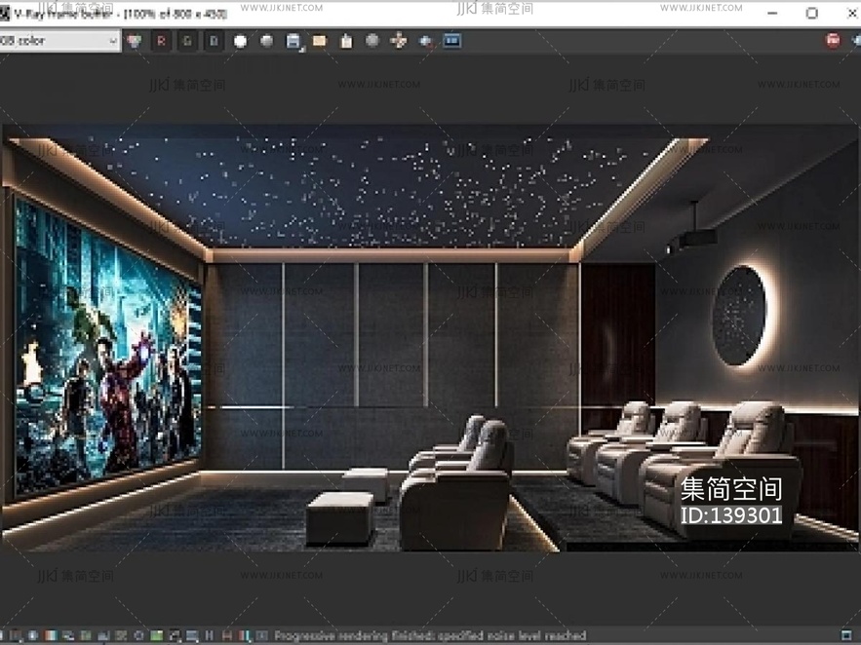This screenshot has width=861, height=645.
Task: Click the blue screen icon in toolbar
Action: (x=451, y=41)
